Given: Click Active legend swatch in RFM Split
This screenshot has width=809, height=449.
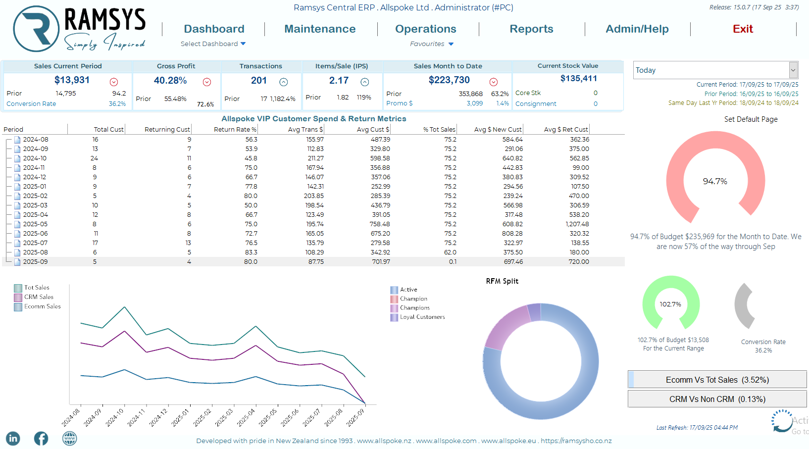Looking at the screenshot, I should (x=394, y=290).
